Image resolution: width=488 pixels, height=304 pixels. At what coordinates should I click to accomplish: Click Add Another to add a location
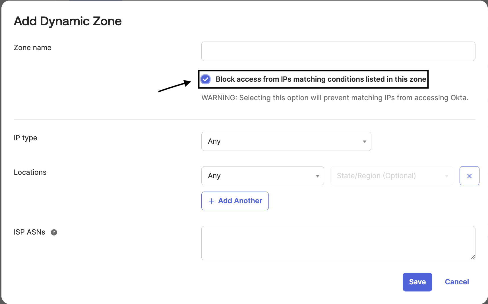click(x=235, y=201)
